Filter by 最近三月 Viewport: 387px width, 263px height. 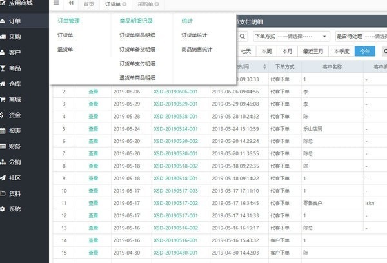click(313, 51)
